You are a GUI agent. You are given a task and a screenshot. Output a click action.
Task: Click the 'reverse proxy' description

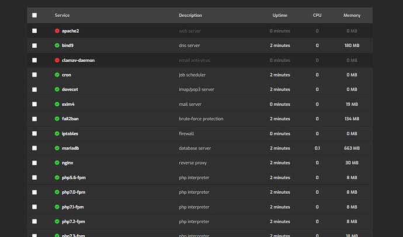[x=193, y=163]
